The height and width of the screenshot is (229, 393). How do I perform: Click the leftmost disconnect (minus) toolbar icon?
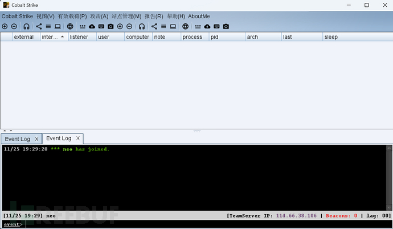pos(14,26)
